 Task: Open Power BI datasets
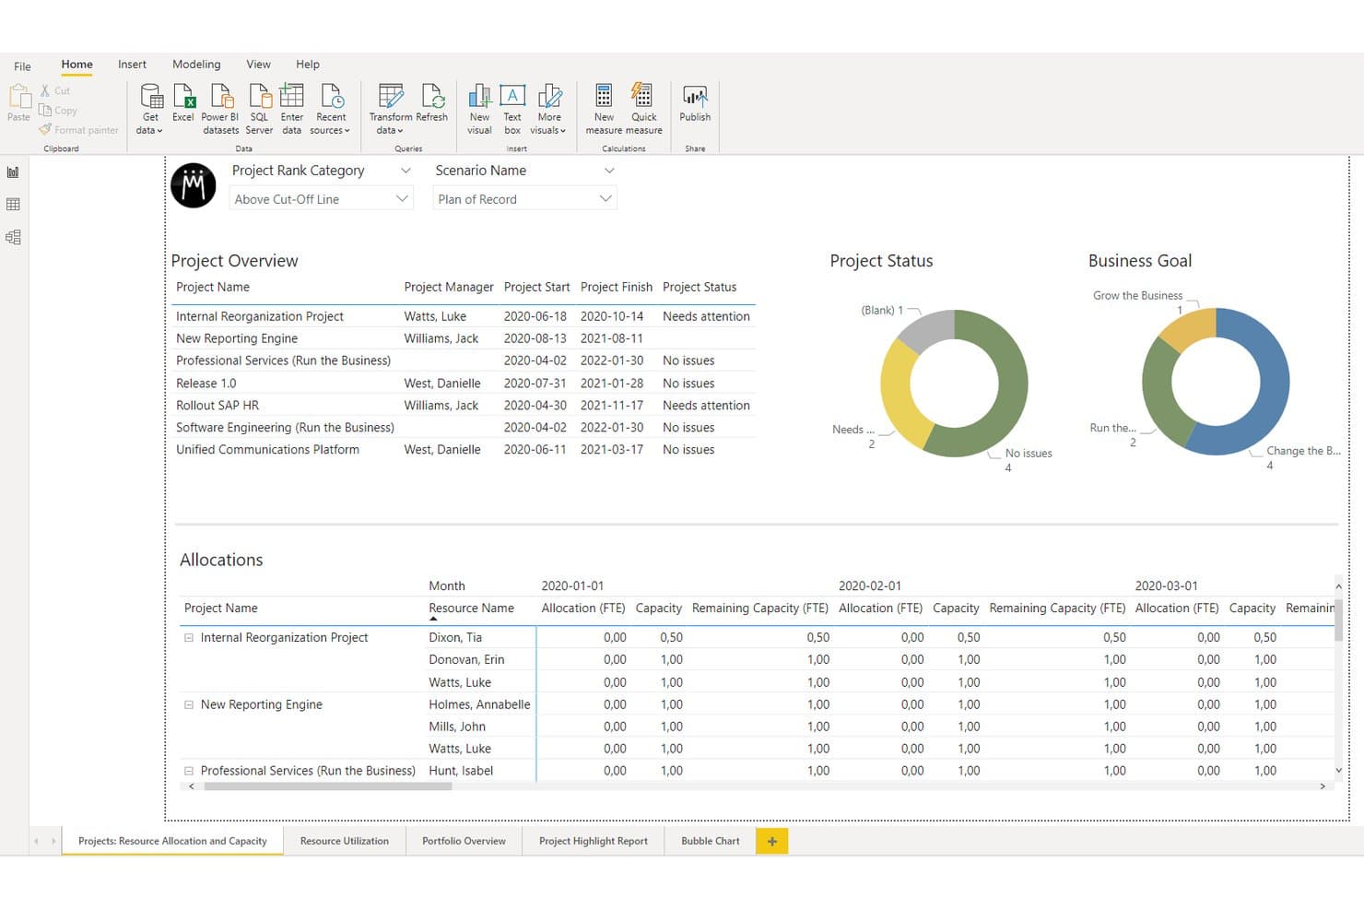pyautogui.click(x=220, y=109)
